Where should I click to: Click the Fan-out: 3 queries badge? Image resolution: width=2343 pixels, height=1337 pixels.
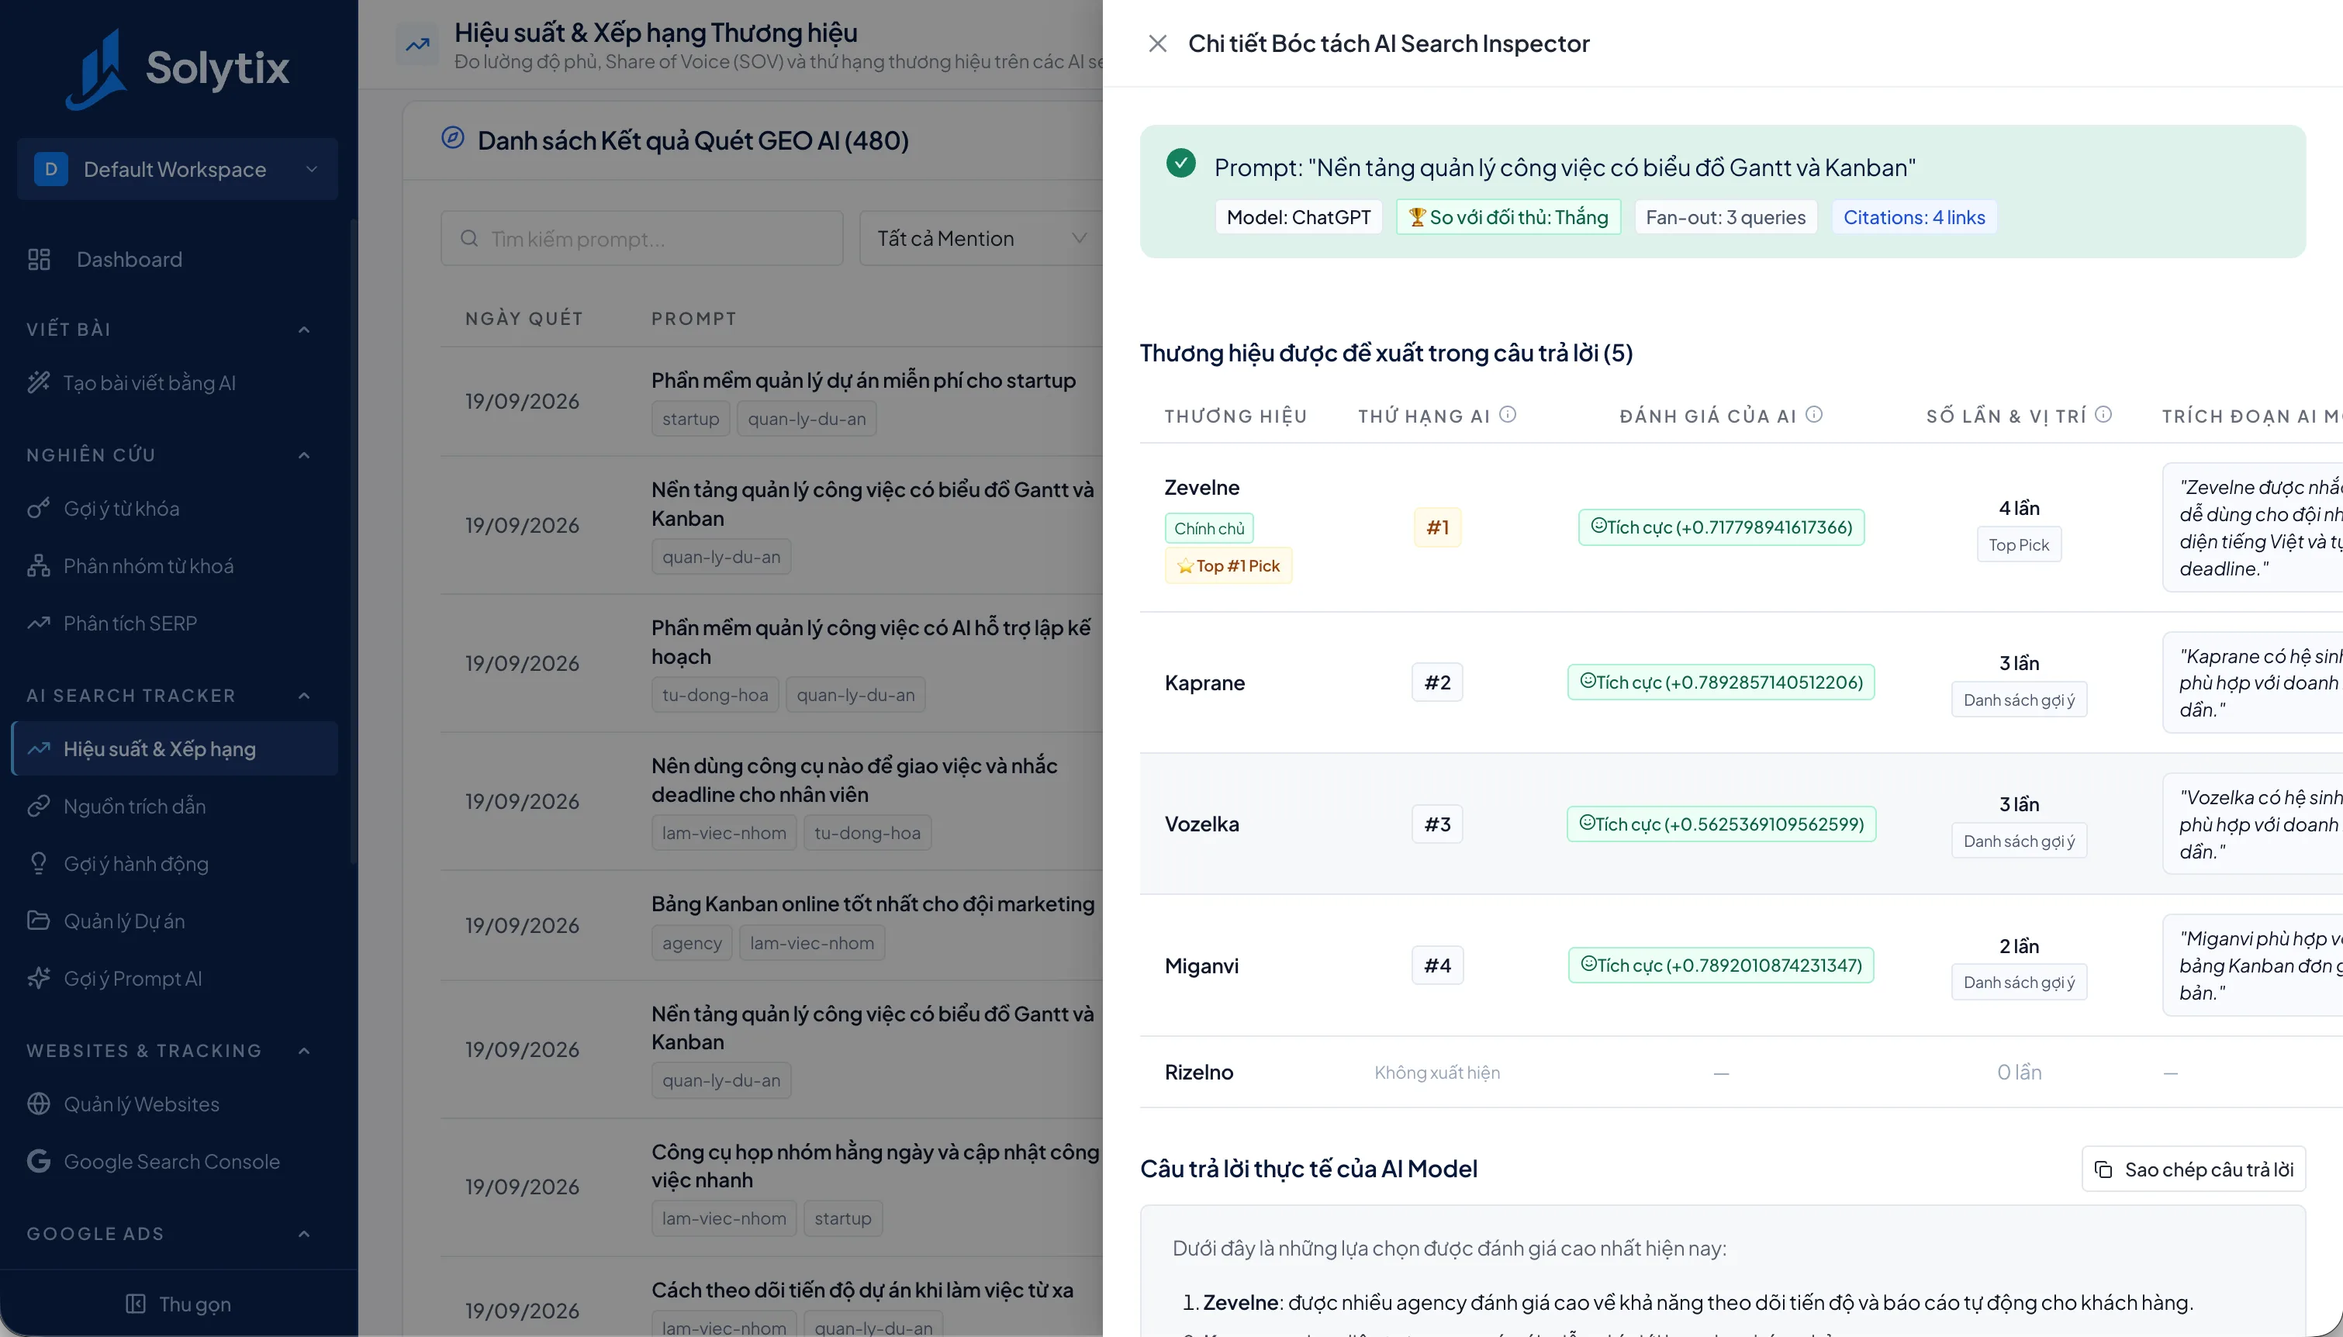pyautogui.click(x=1725, y=216)
